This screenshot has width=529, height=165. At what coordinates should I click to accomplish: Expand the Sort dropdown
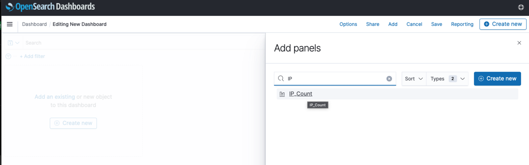[414, 79]
